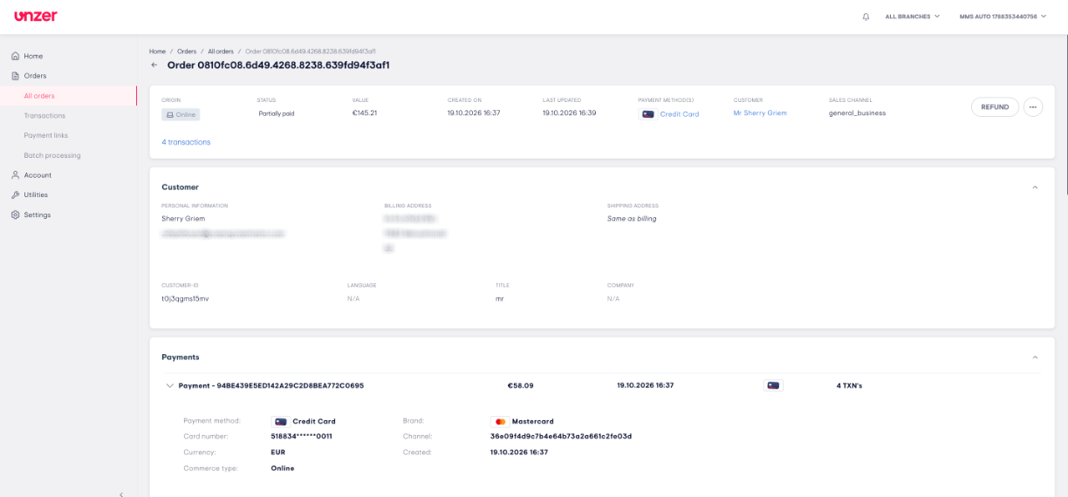1068x497 pixels.
Task: Go to Home breadcrumb
Action: coord(157,51)
